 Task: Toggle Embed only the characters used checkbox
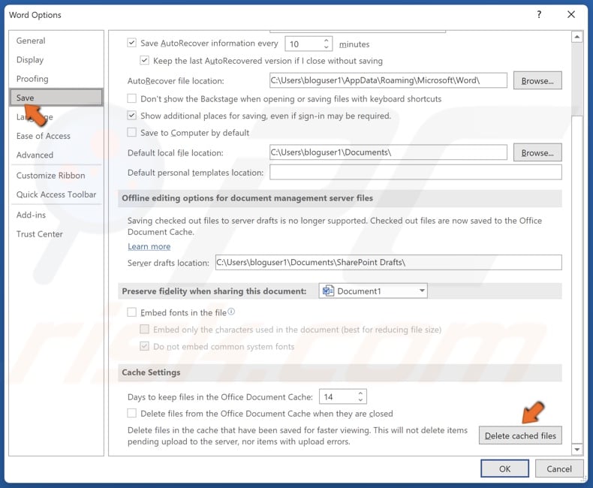[x=144, y=329]
